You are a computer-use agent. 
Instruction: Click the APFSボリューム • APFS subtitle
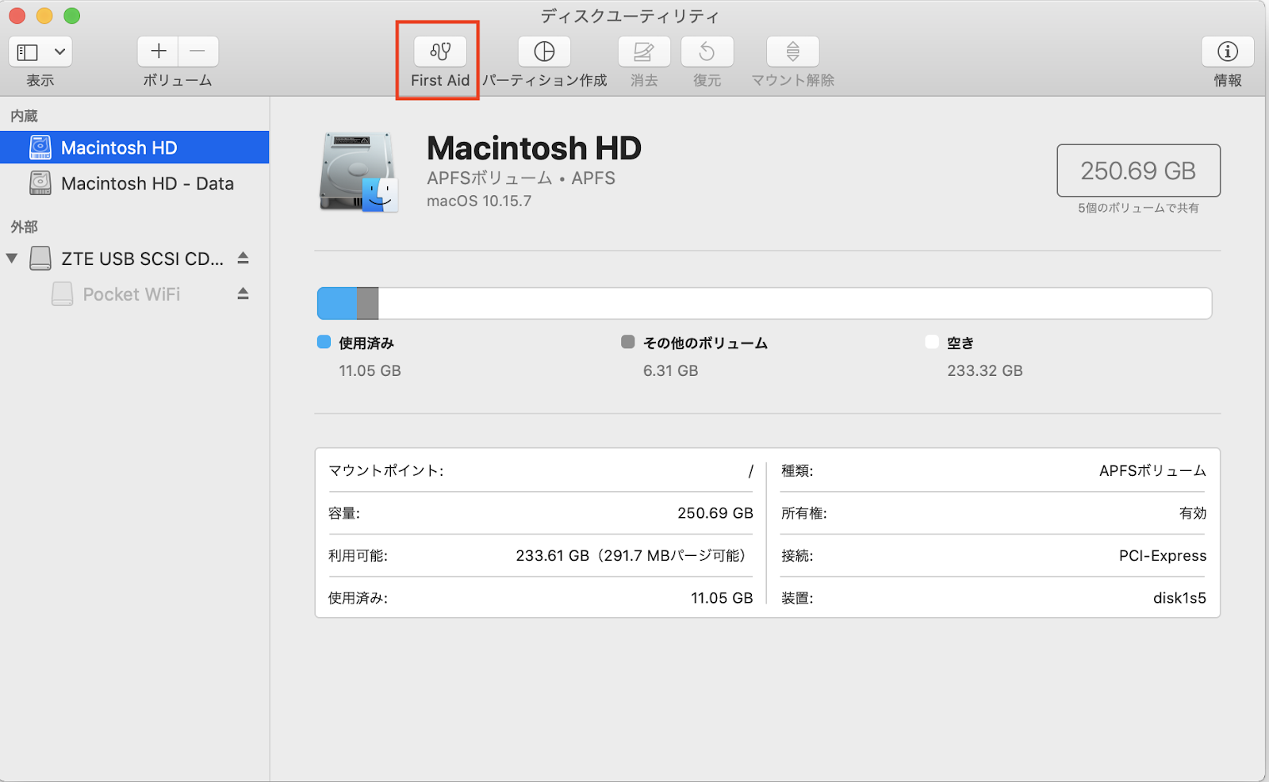click(x=521, y=178)
